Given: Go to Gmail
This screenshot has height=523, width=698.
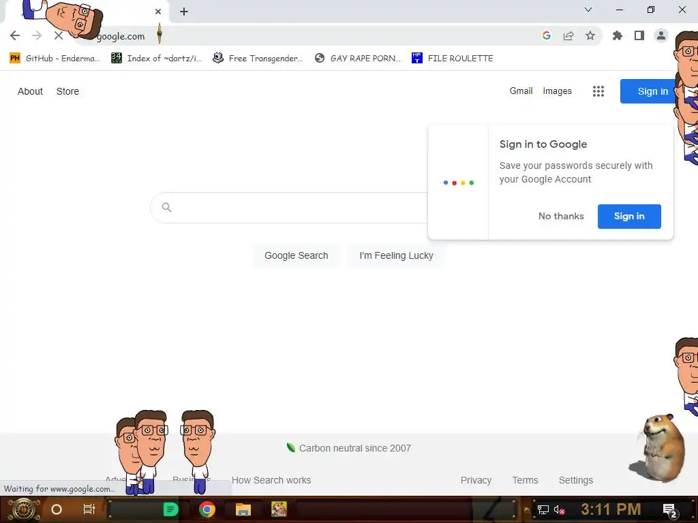Looking at the screenshot, I should pos(521,91).
